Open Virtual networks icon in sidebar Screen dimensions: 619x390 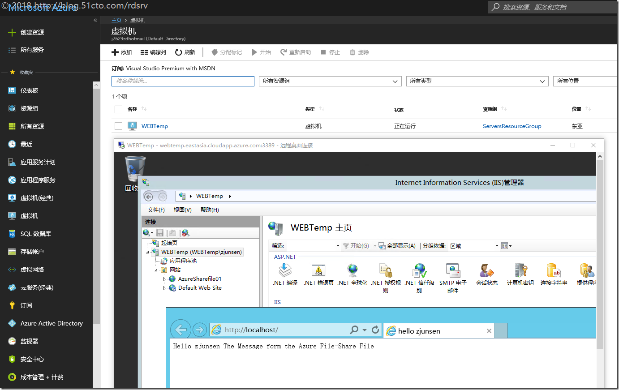click(12, 270)
